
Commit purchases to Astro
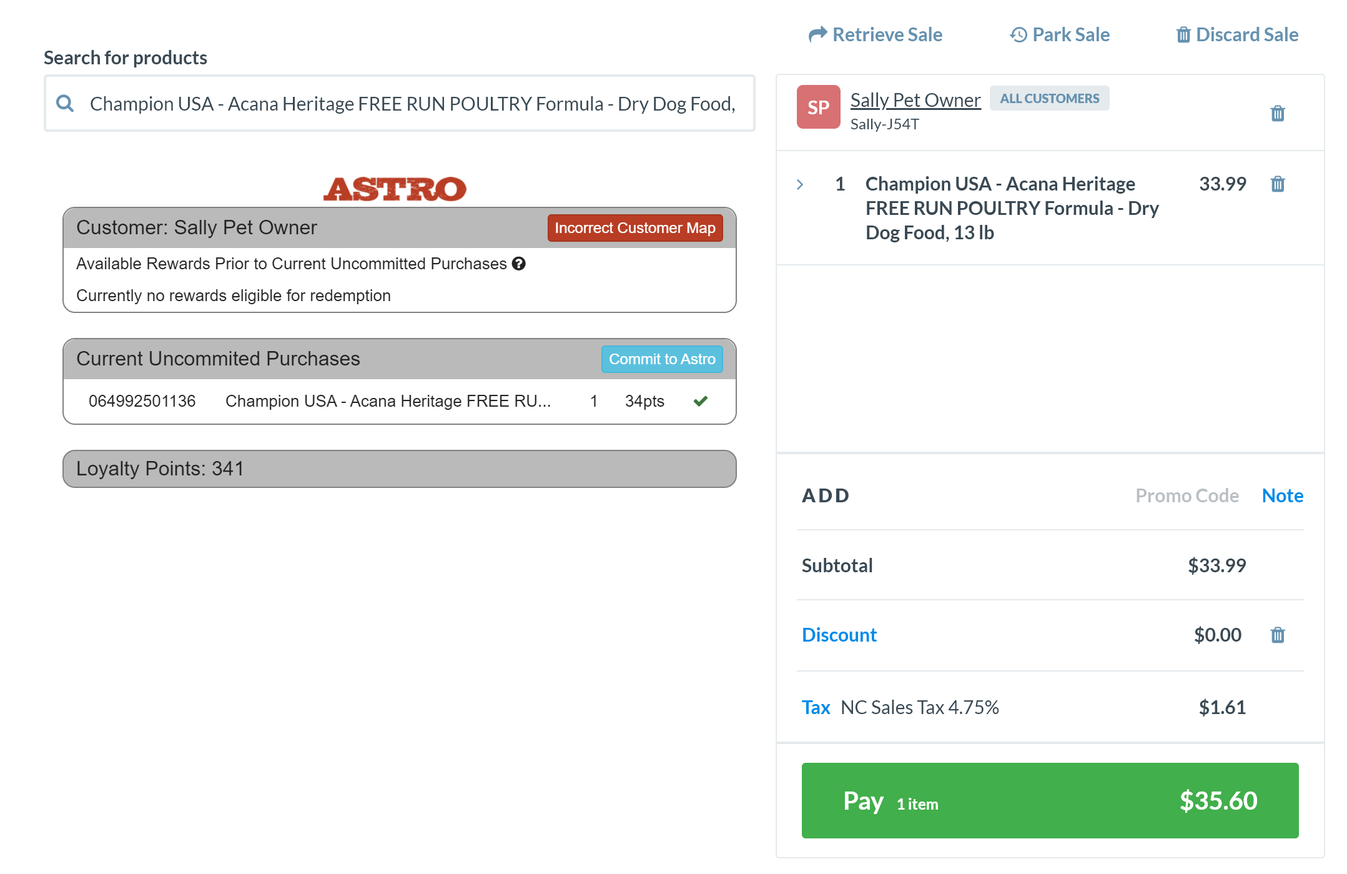click(661, 359)
